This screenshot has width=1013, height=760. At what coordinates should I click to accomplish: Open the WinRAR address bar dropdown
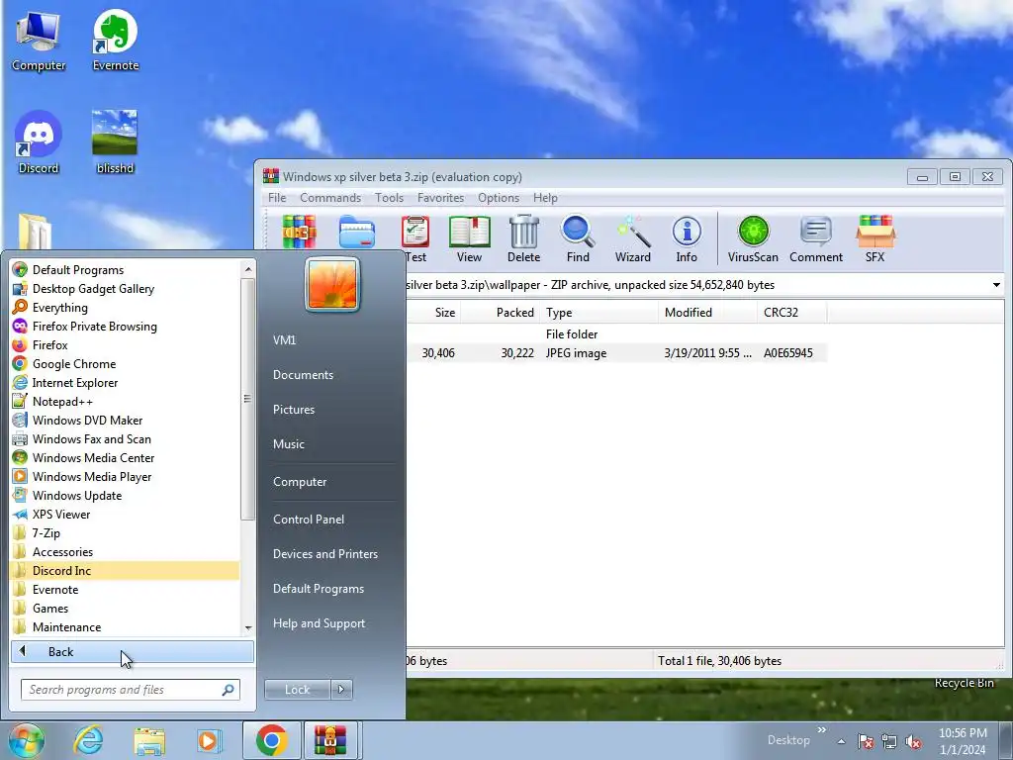tap(997, 285)
